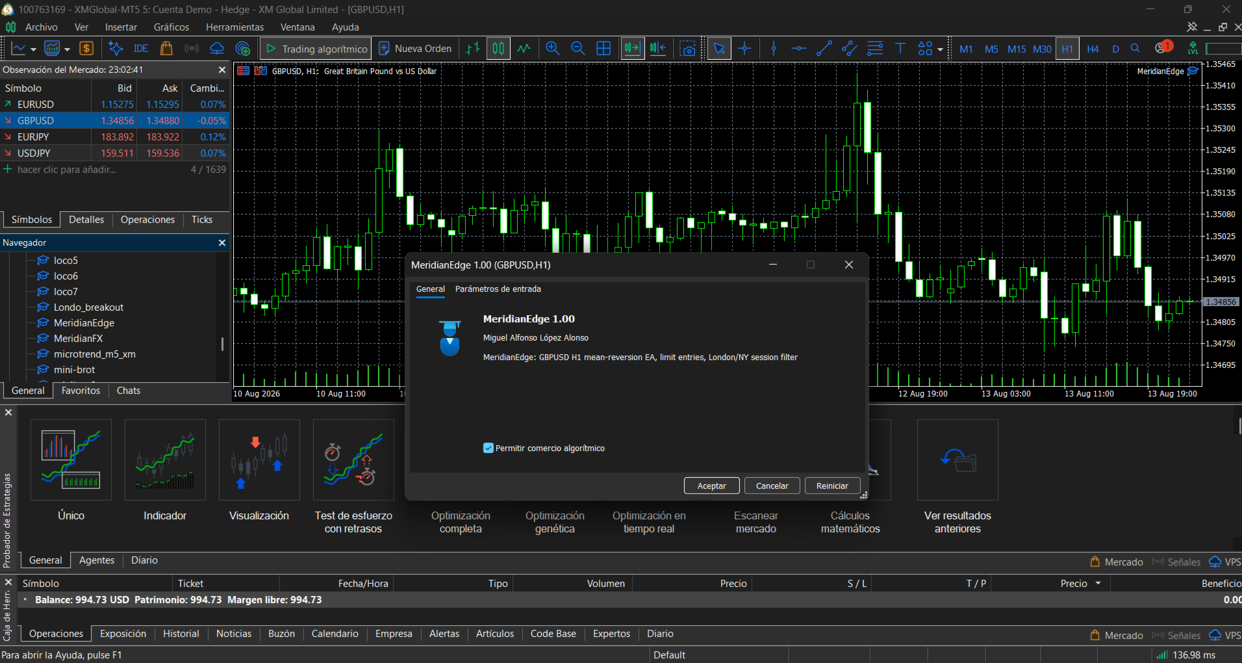Switch chart to line chart mode
Viewport: 1242px width, 663px height.
pos(524,48)
